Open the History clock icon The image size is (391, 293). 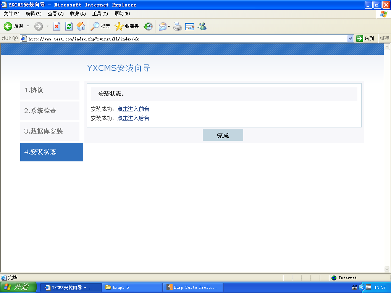(148, 26)
